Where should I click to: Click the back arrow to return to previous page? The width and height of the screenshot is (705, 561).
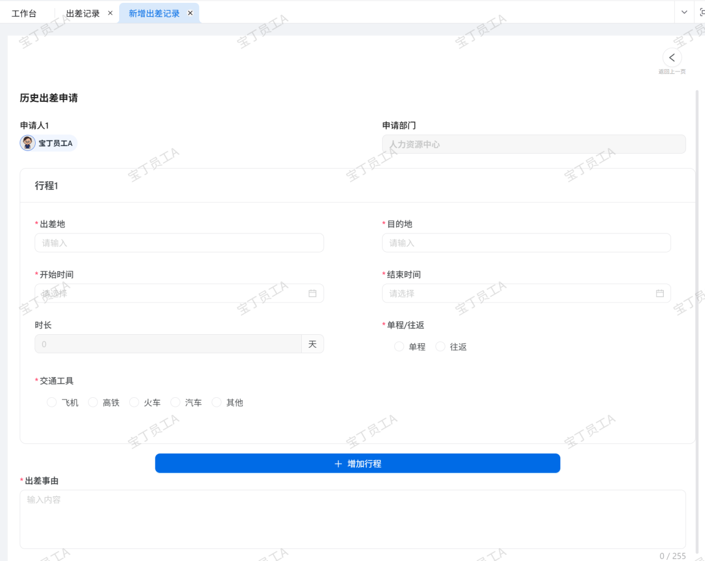click(x=672, y=58)
